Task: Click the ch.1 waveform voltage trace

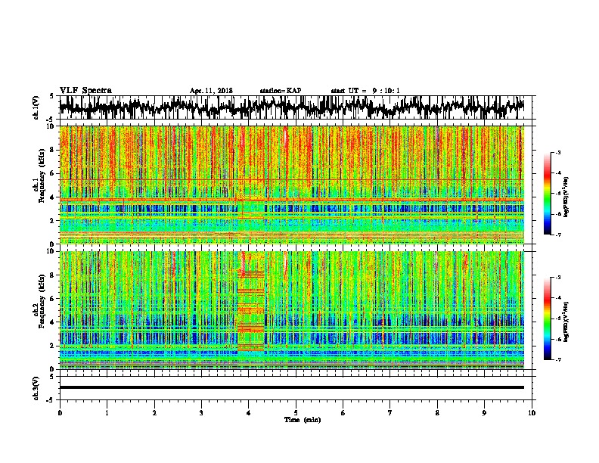Action: point(291,107)
